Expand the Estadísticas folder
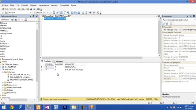Screen dimensions: 196x110 (x=3, y=93)
